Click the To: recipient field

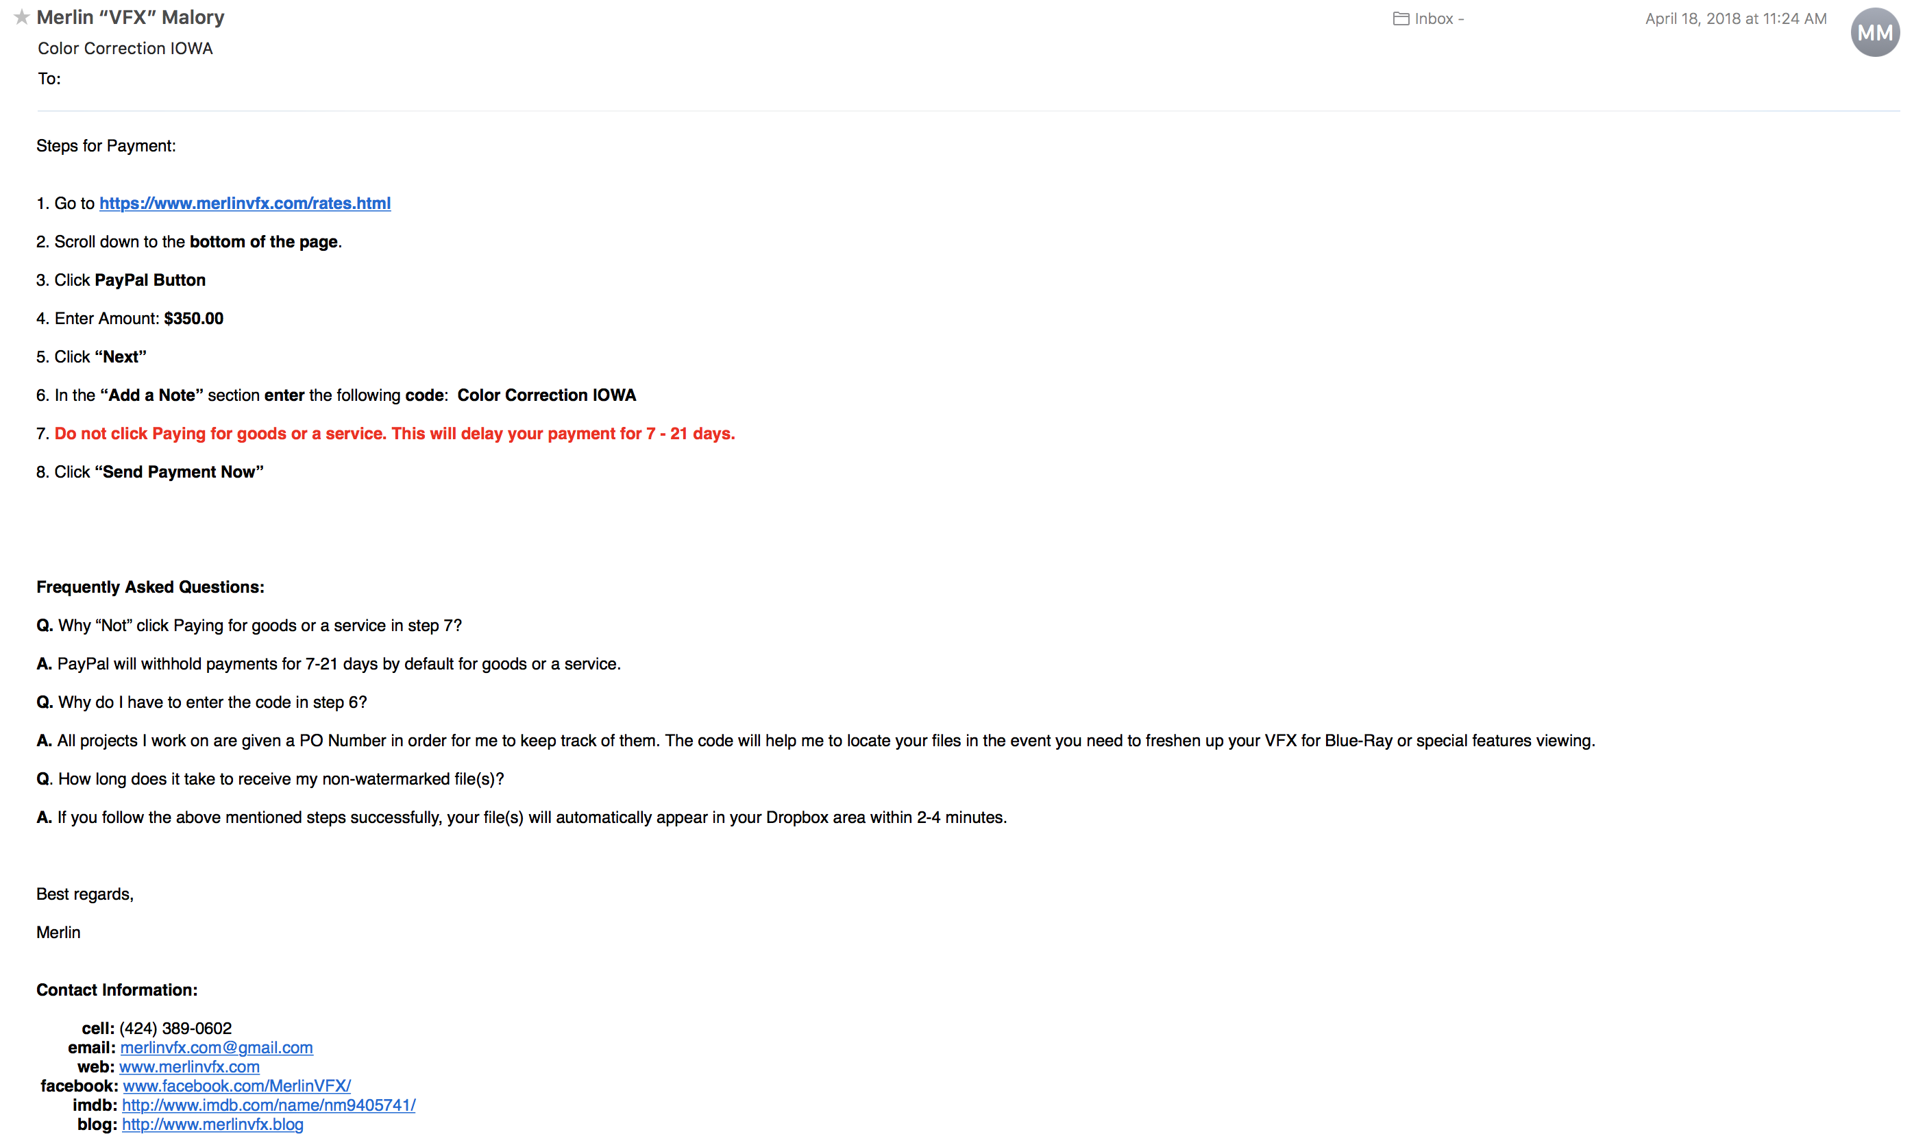pyautogui.click(x=49, y=79)
